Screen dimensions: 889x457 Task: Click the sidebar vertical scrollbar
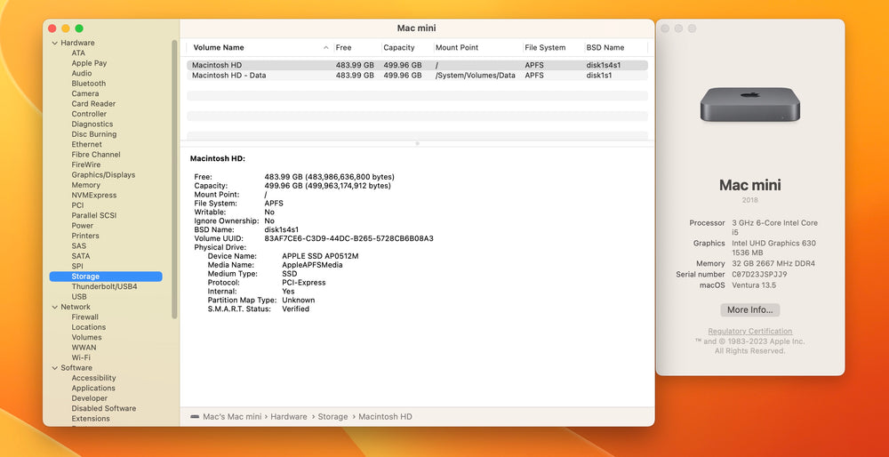174,179
